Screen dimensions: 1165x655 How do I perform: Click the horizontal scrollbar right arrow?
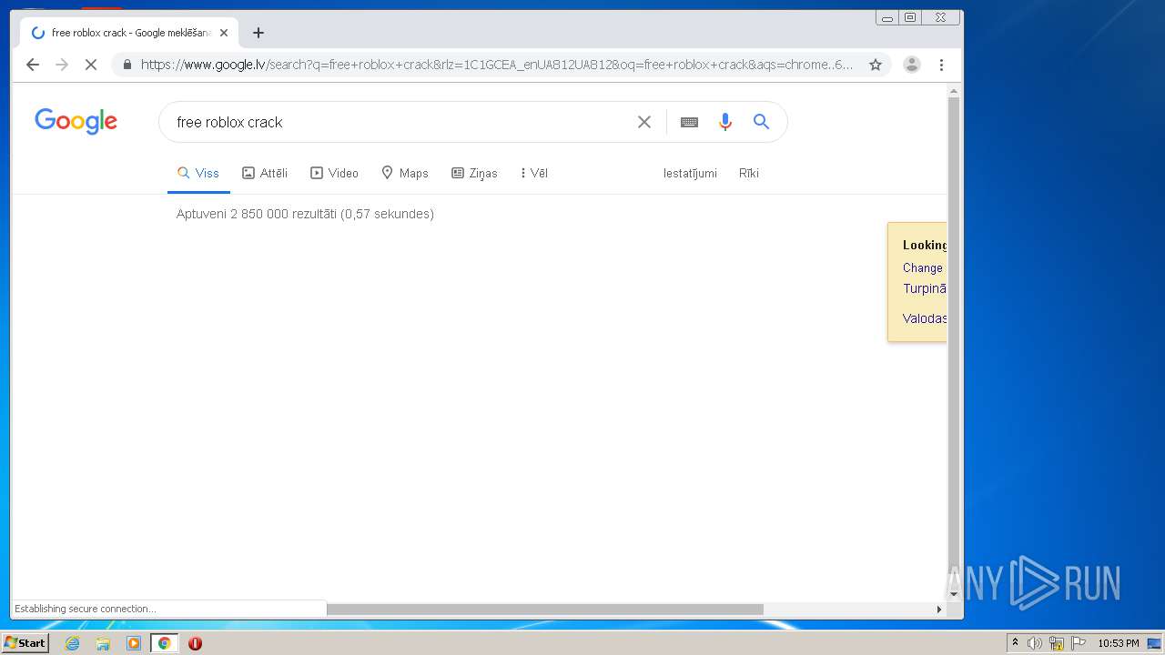click(x=939, y=610)
